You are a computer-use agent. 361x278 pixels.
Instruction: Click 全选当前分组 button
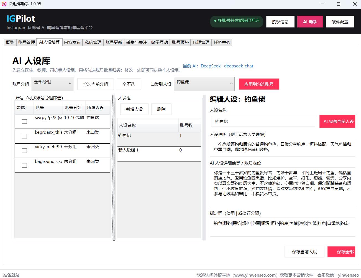[96, 84]
